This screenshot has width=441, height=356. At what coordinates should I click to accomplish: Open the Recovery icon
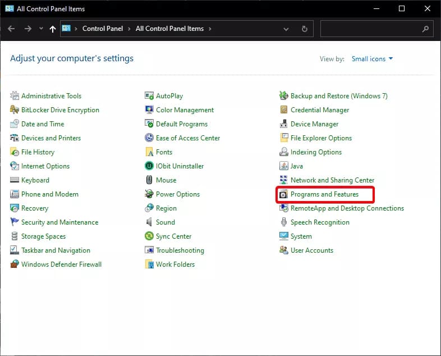tap(15, 208)
